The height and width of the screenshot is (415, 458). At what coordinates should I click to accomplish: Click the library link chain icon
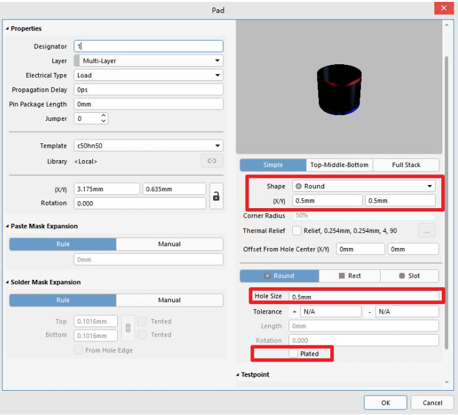[211, 161]
